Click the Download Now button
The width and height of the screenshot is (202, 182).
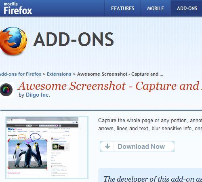pos(137,146)
